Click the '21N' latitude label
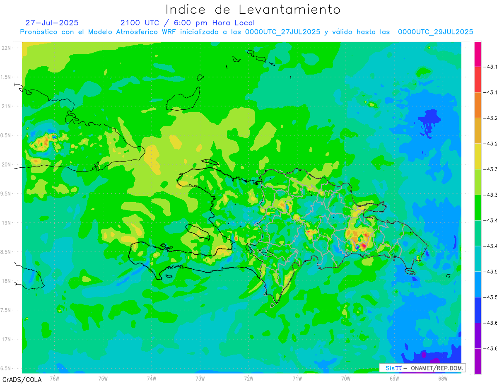 click(x=6, y=106)
